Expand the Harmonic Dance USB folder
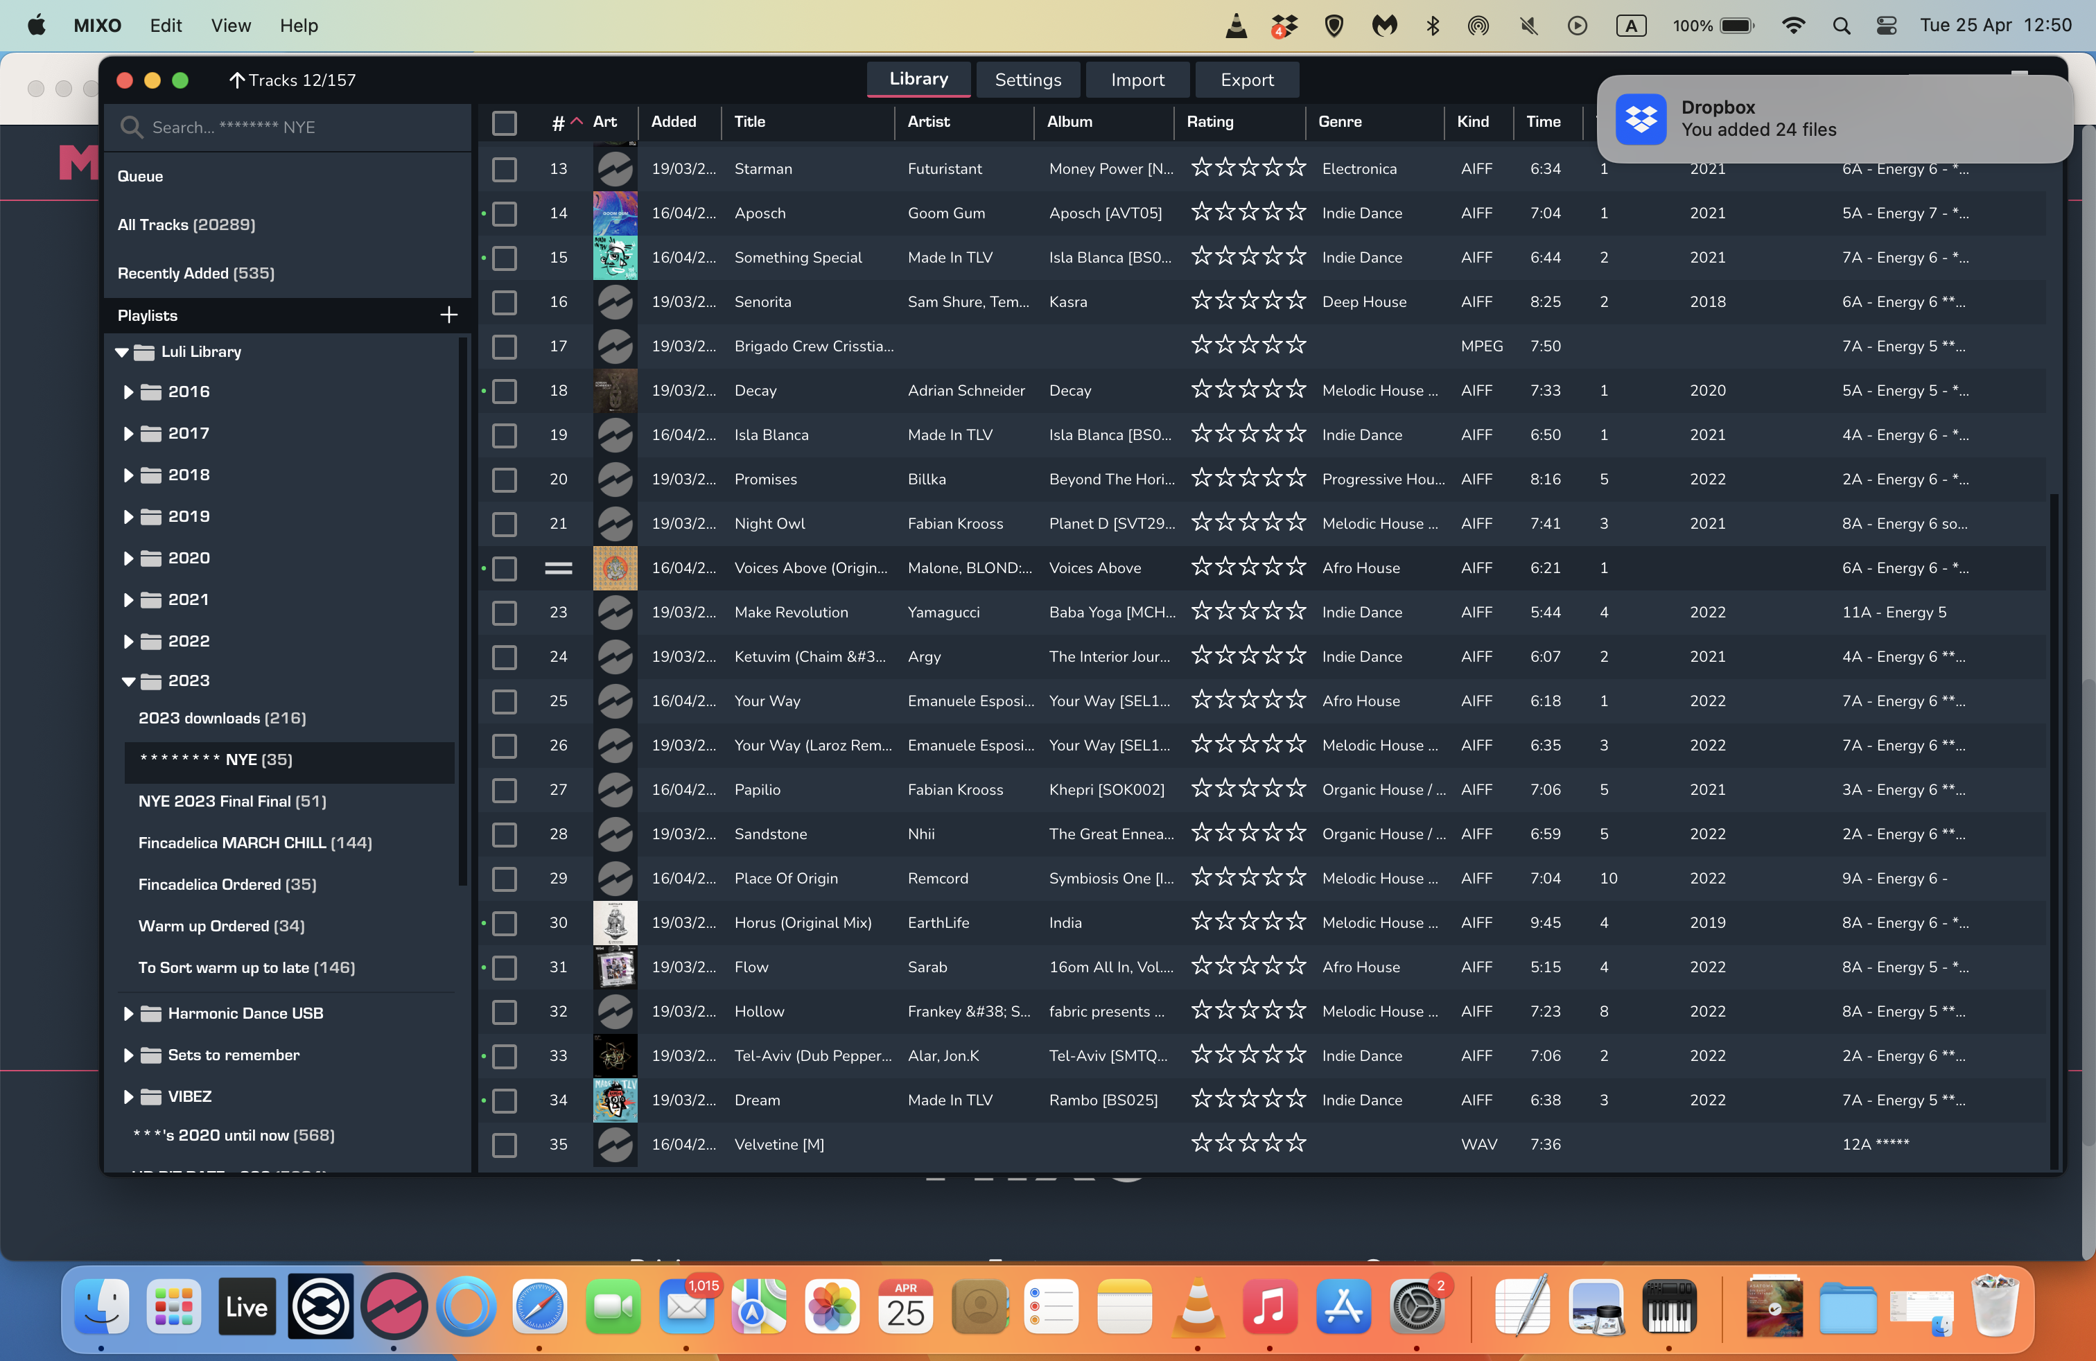The image size is (2096, 1361). tap(129, 1013)
